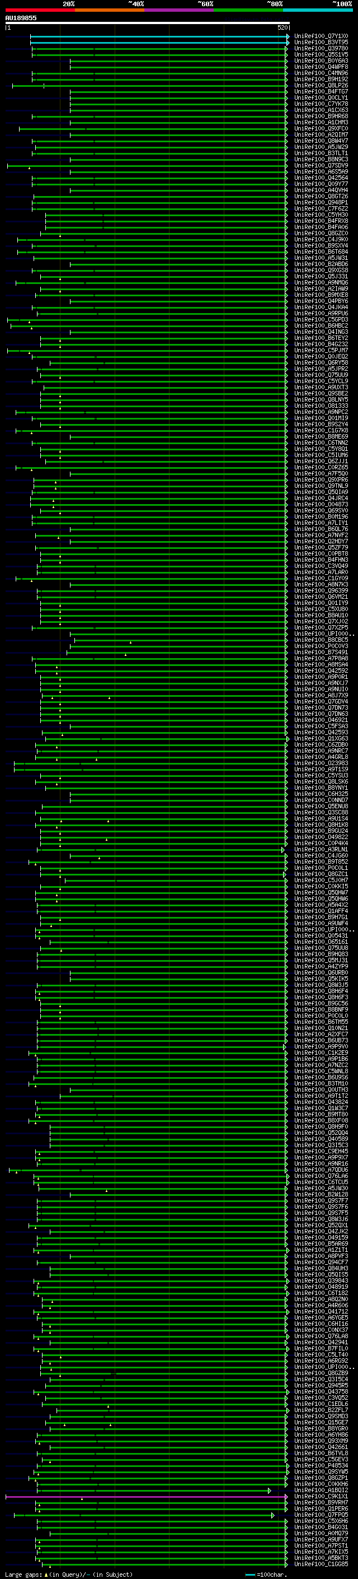Open the UniRef100_Q7FPQ5 label
358x1579 pixels.
[x=321, y=1515]
